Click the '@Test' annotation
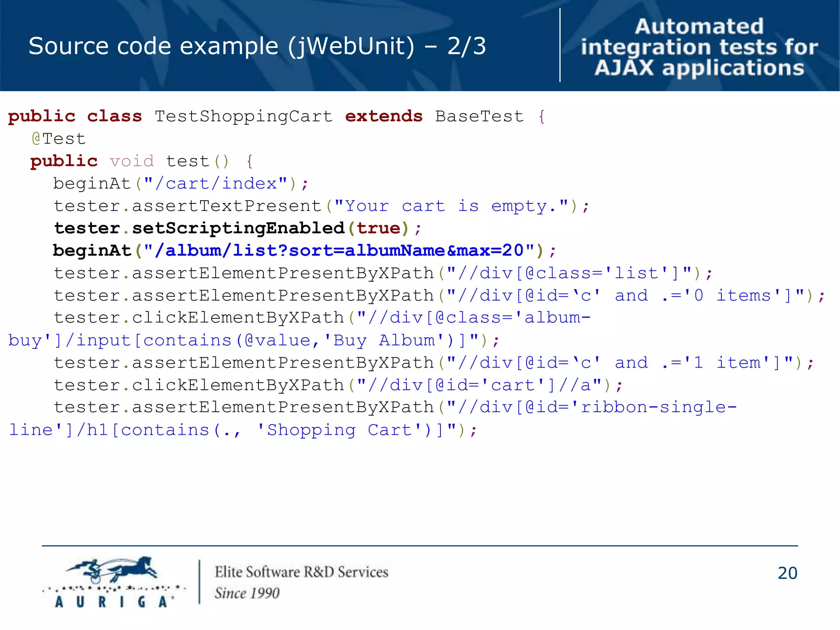840x630 pixels. tap(59, 139)
